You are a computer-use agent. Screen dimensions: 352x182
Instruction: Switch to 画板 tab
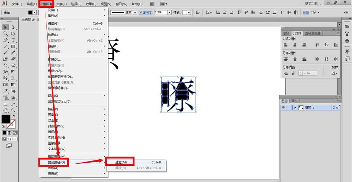pos(294,101)
